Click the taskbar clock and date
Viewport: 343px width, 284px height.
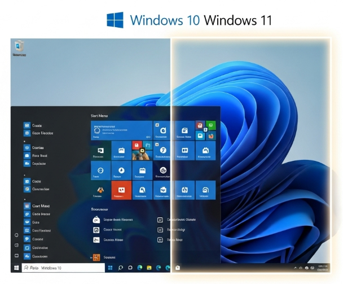[x=323, y=268]
